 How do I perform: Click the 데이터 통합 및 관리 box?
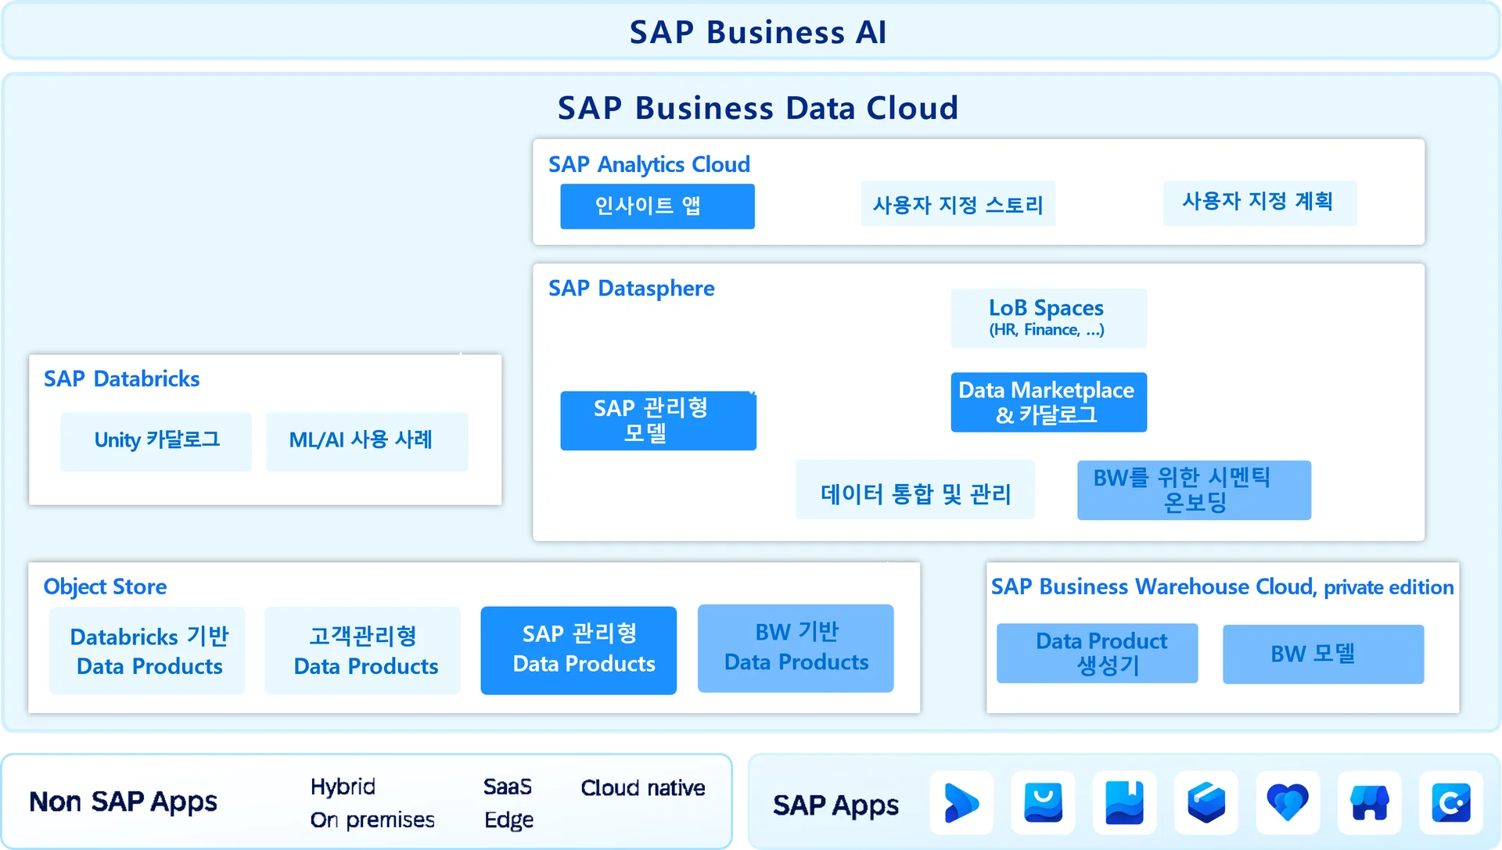point(914,491)
